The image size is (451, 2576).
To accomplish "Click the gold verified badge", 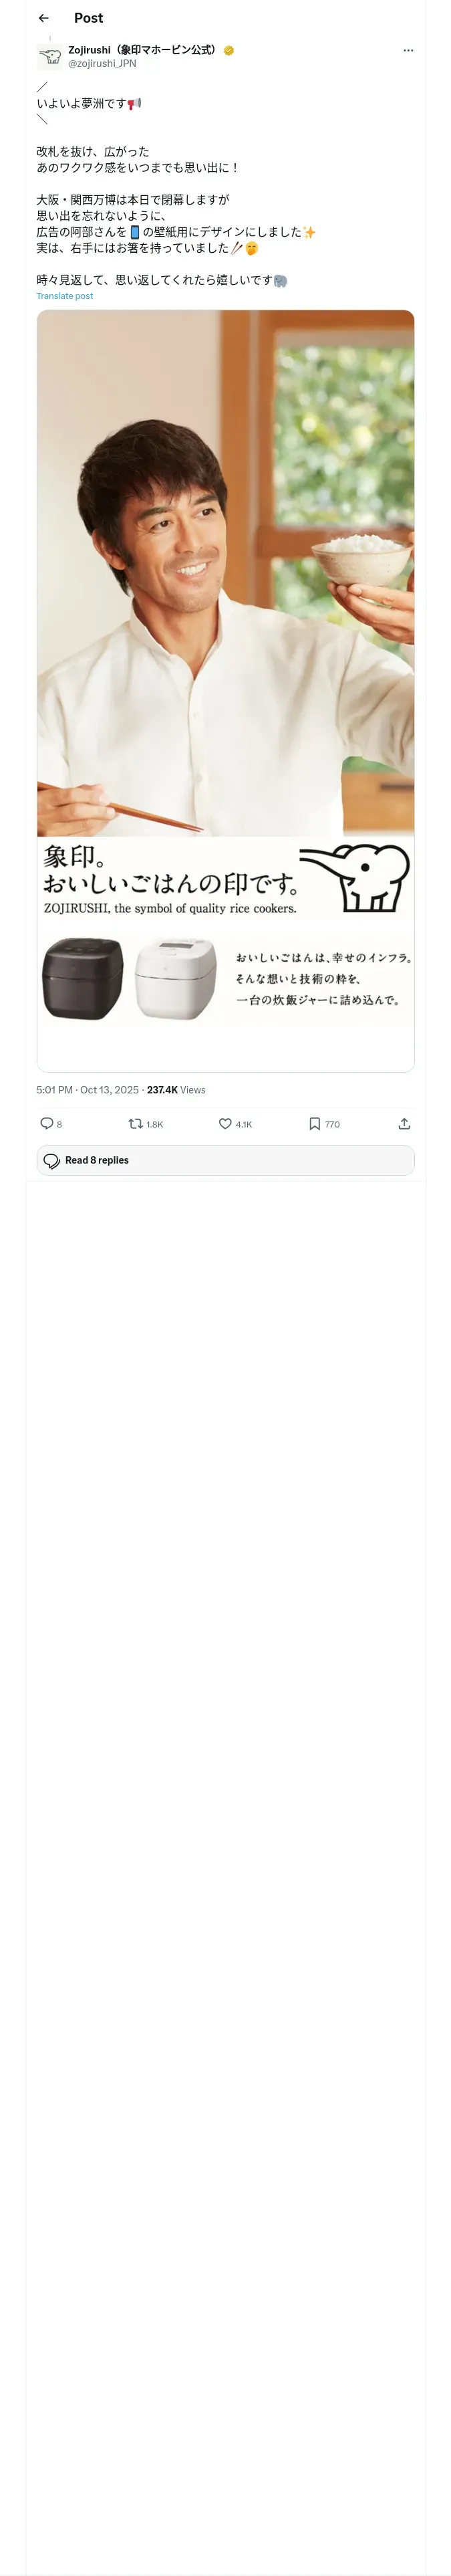I will pyautogui.click(x=229, y=50).
